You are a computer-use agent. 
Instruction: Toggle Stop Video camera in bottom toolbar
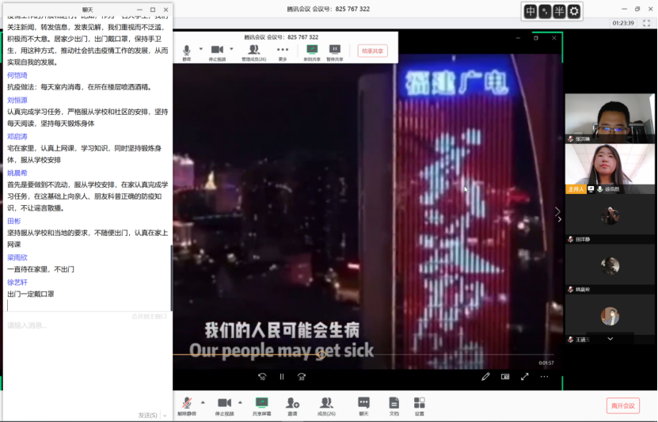tap(225, 405)
